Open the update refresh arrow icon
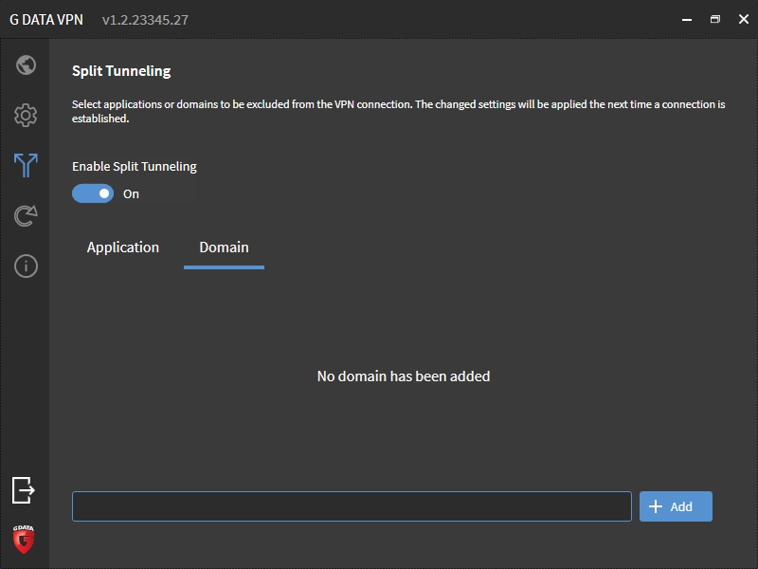This screenshot has height=569, width=758. 26,216
